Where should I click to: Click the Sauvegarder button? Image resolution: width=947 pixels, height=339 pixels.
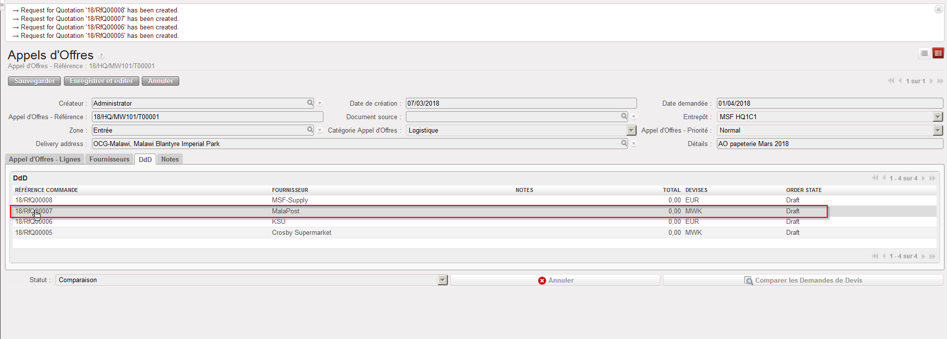(34, 81)
